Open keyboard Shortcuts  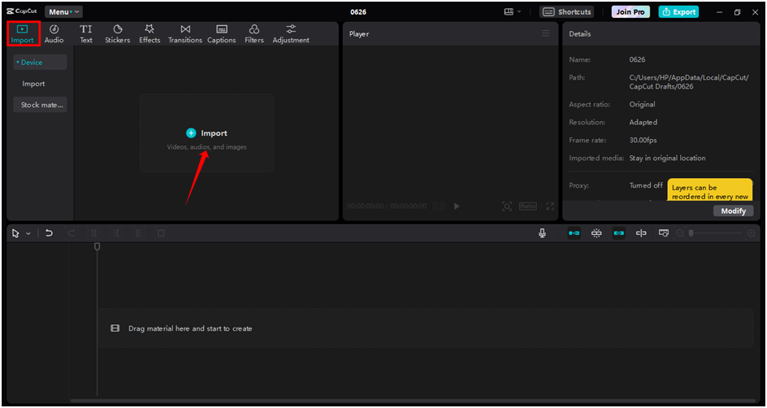pyautogui.click(x=566, y=11)
